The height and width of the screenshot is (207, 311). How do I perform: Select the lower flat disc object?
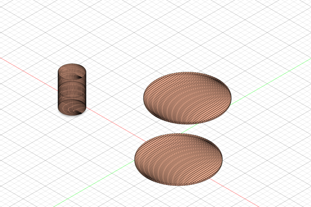click(178, 159)
